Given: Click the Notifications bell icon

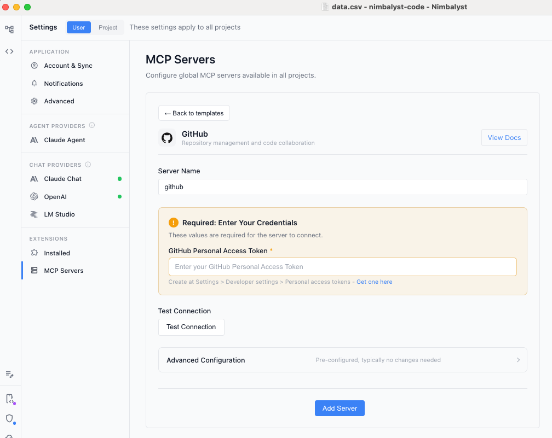Looking at the screenshot, I should coord(34,83).
